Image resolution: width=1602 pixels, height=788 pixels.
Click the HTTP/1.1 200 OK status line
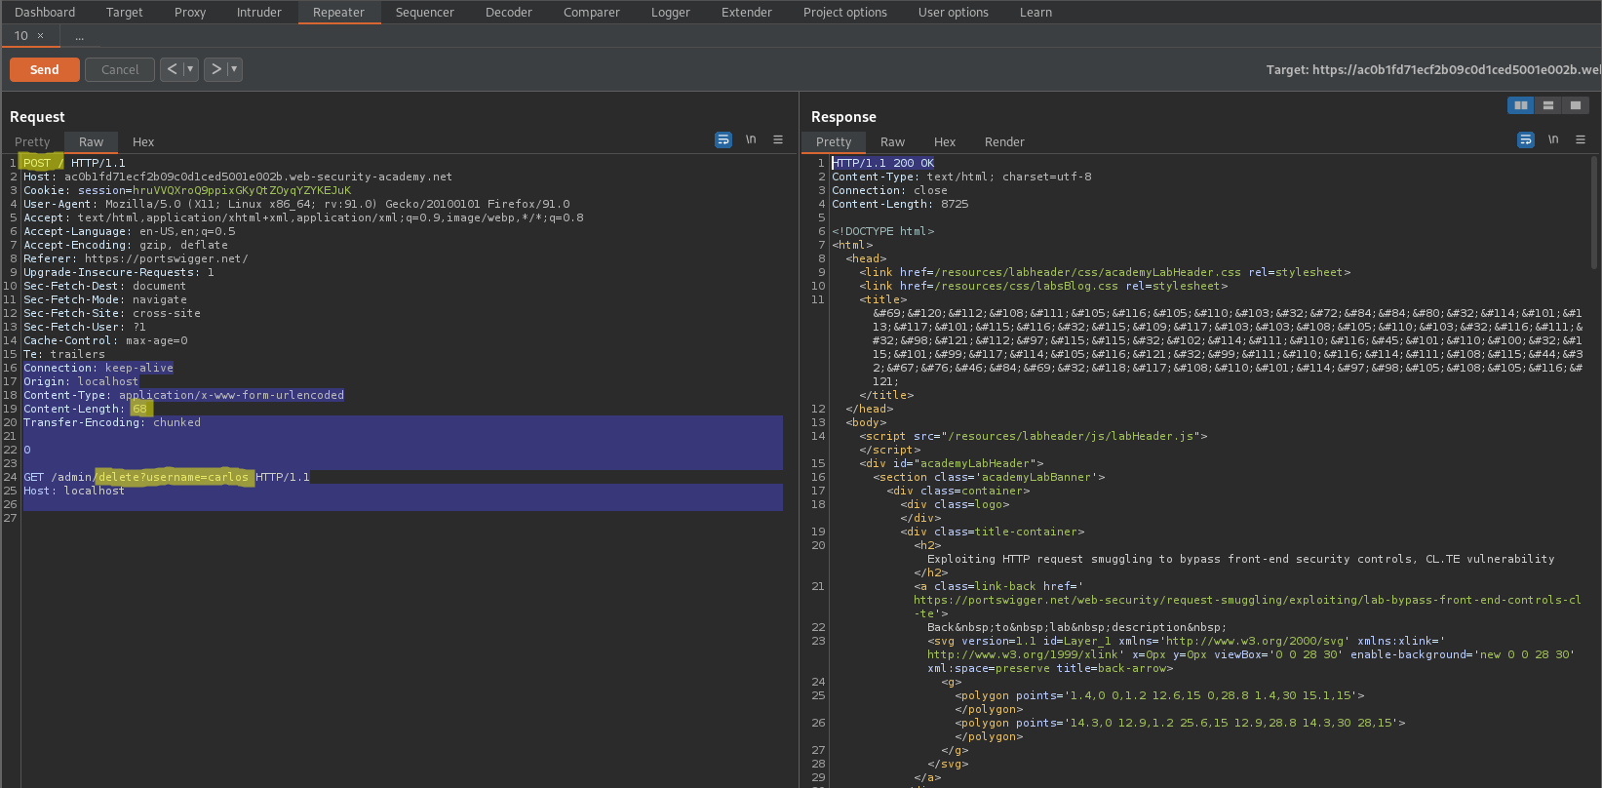click(883, 163)
